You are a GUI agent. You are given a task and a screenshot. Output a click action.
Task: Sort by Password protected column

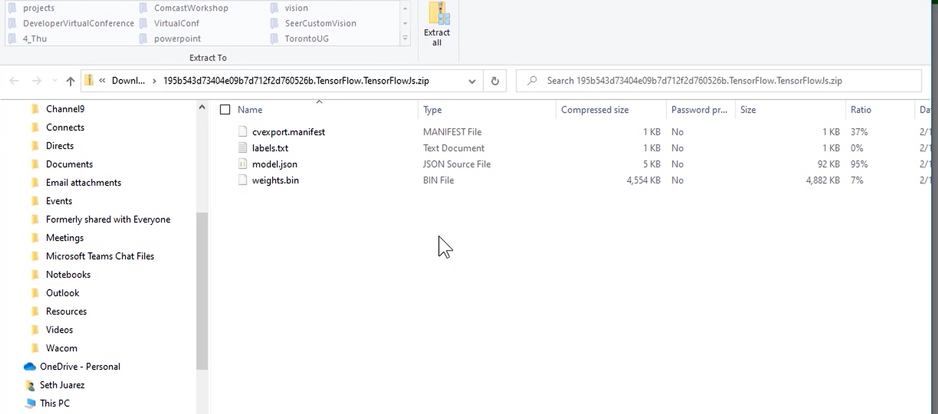coord(699,110)
